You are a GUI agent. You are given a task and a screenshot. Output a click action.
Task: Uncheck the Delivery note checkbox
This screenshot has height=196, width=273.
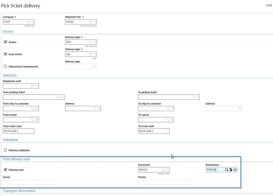(x=5, y=170)
